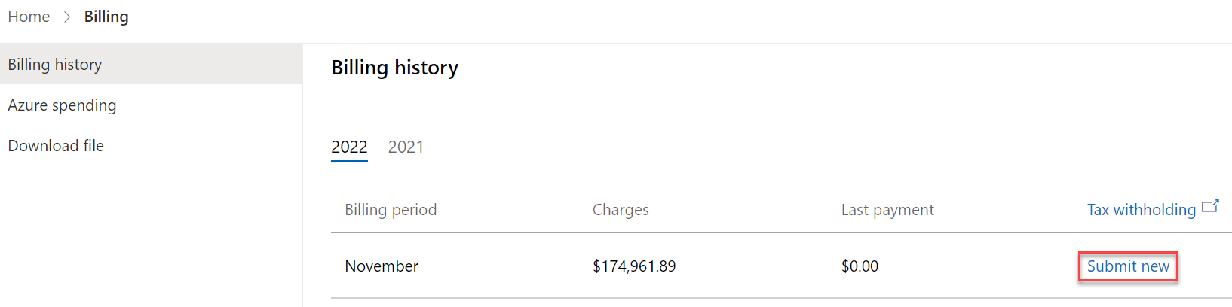Click the underline beneath the 2022 tab
Viewport: 1232px width, 307px height.
(x=349, y=160)
